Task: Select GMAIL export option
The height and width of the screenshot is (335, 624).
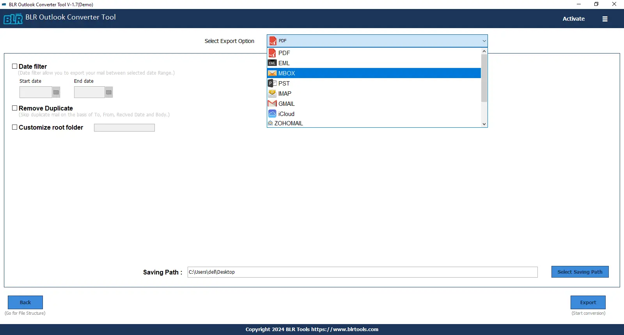Action: [x=374, y=103]
